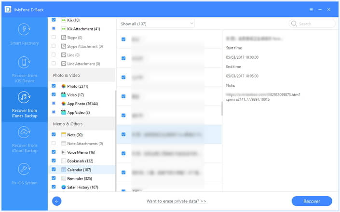340x212 pixels.
Task: Click the Line Attachment icon
Action: click(x=63, y=64)
